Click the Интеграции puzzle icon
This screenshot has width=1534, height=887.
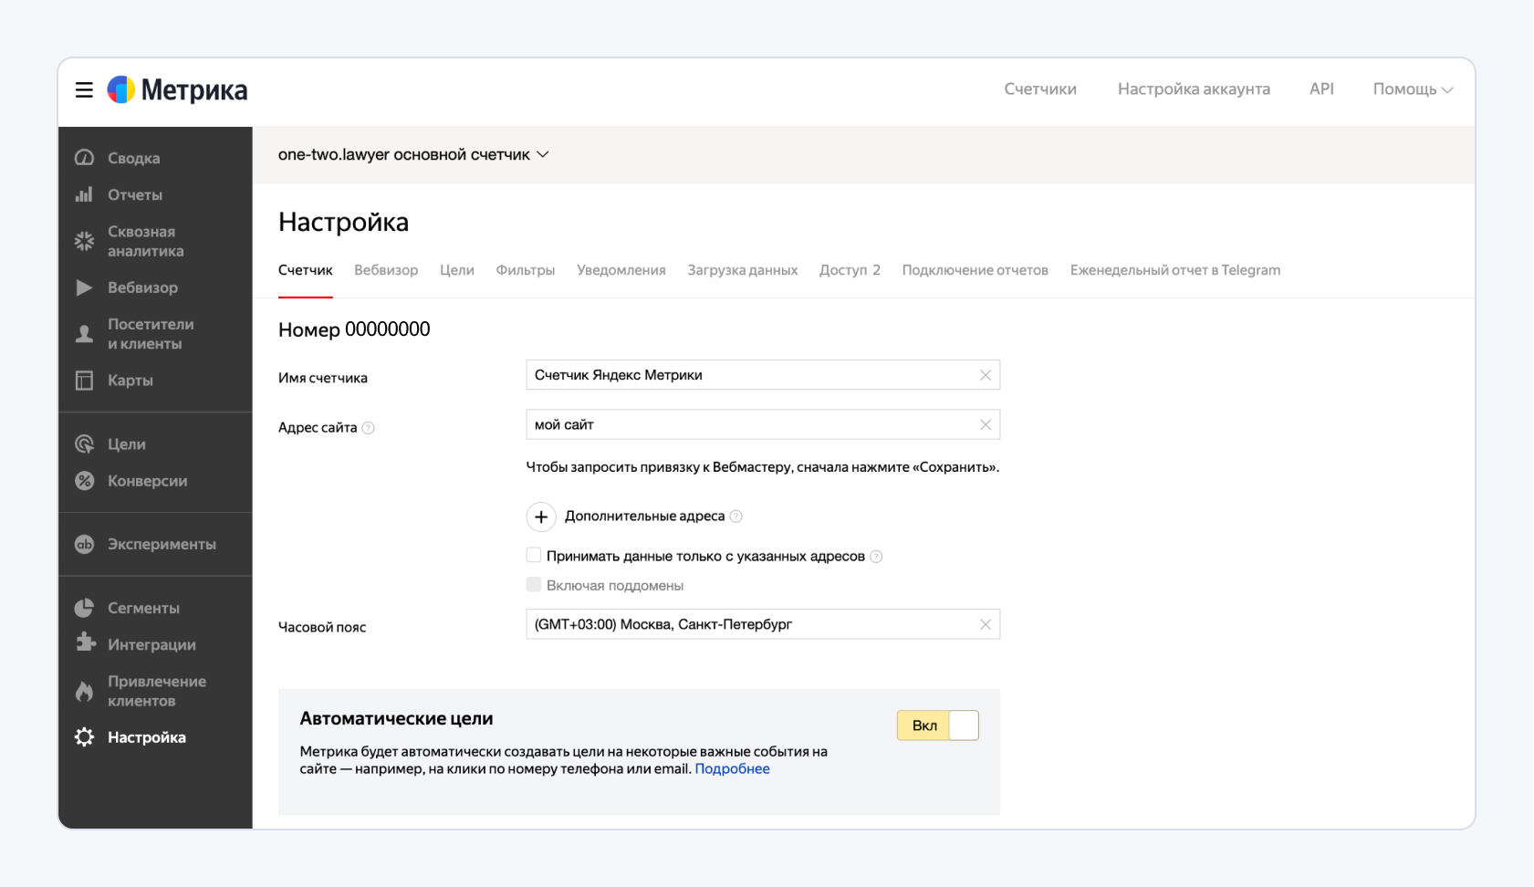(85, 643)
